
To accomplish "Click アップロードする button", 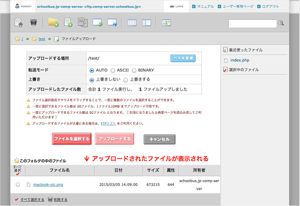I will click(x=115, y=139).
